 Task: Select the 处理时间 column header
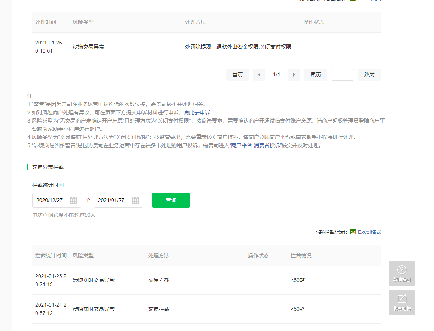[46, 22]
